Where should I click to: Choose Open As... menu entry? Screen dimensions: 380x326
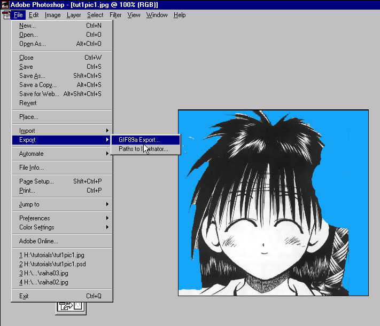pos(63,44)
